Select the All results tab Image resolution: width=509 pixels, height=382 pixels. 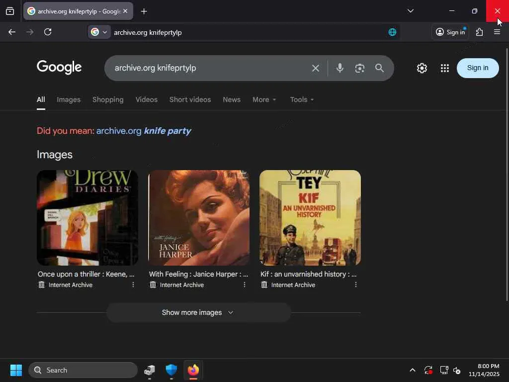pos(41,99)
